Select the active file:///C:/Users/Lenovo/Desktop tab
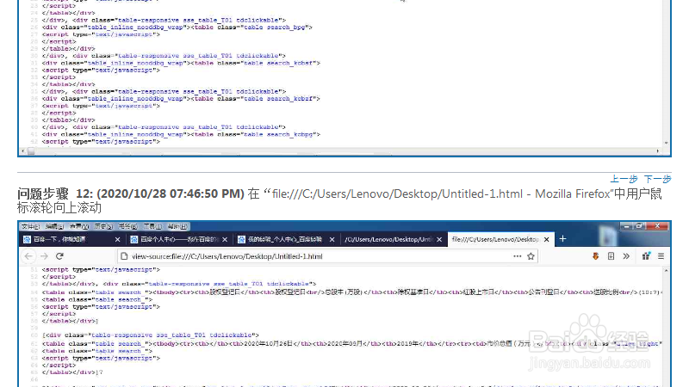Image resolution: width=689 pixels, height=387 pixels. (495, 239)
